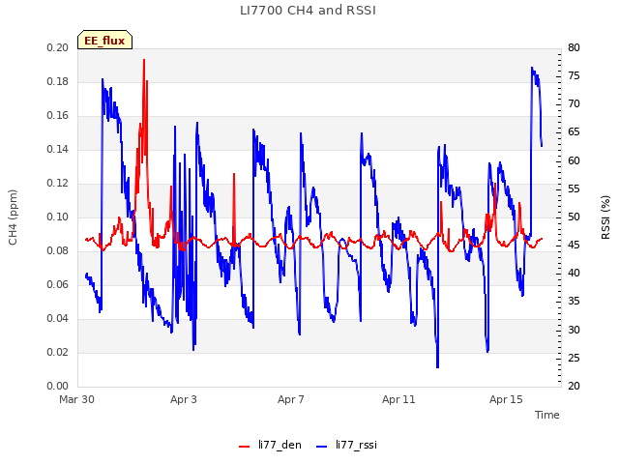Click the chart title LI7700 CH4 and RSSI

click(308, 11)
